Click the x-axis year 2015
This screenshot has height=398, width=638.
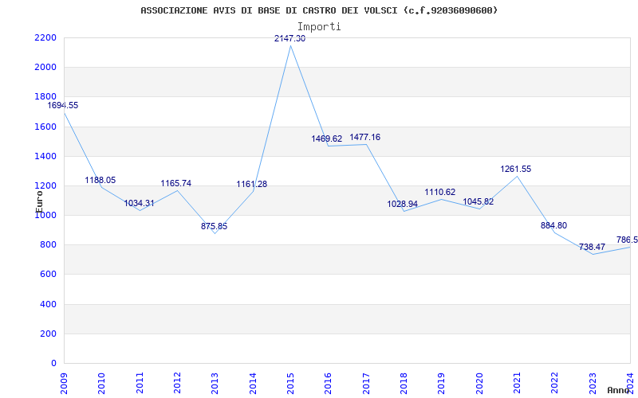pos(290,383)
